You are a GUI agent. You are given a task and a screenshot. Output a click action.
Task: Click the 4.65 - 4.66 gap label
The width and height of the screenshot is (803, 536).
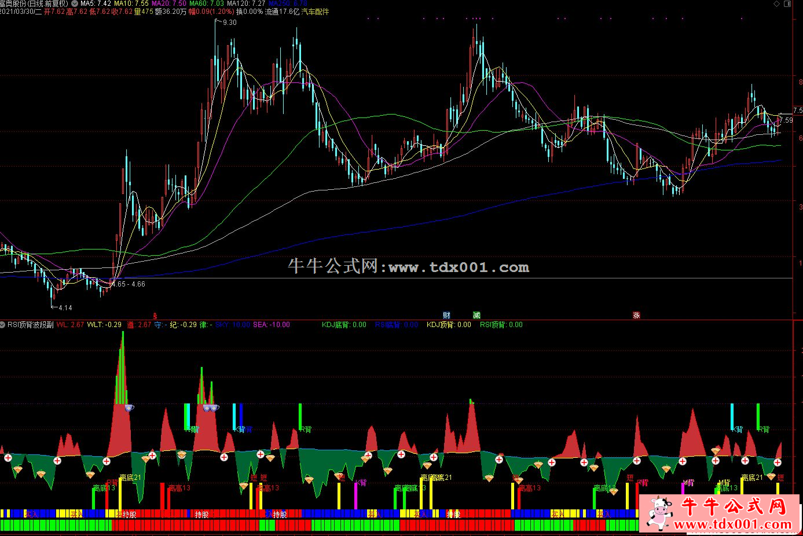tap(129, 284)
